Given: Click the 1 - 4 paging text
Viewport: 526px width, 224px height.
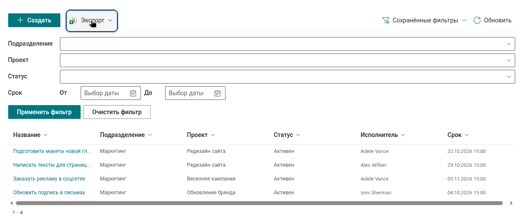Looking at the screenshot, I should point(18,212).
